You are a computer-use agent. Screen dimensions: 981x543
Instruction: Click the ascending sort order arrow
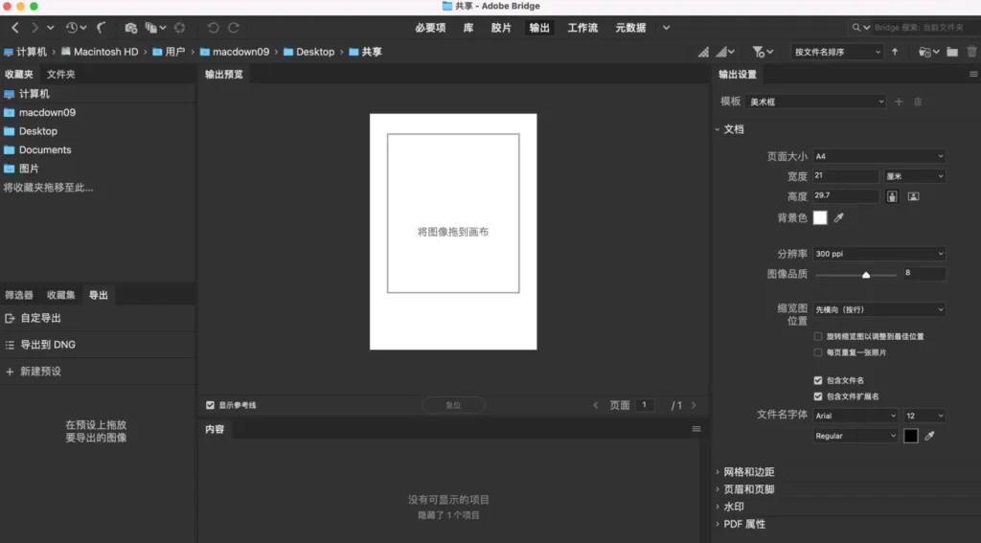pos(895,52)
